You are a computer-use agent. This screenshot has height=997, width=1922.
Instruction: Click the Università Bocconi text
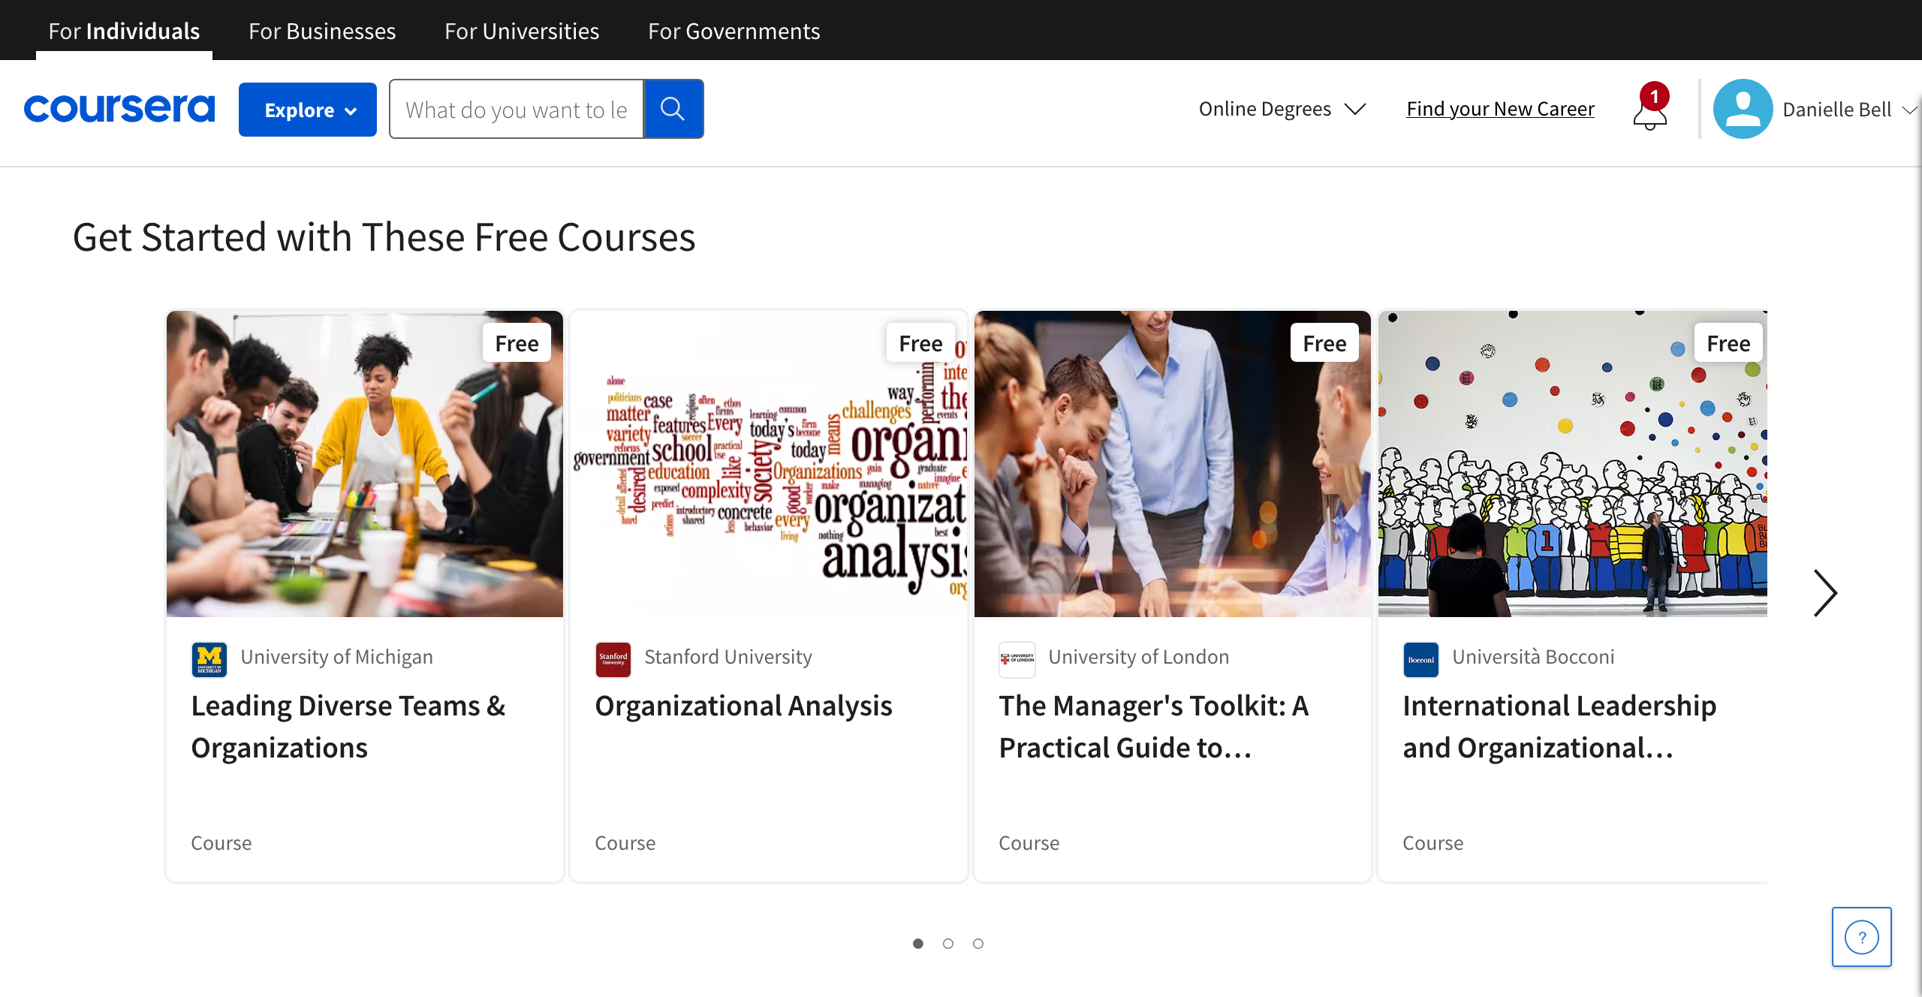(x=1533, y=657)
